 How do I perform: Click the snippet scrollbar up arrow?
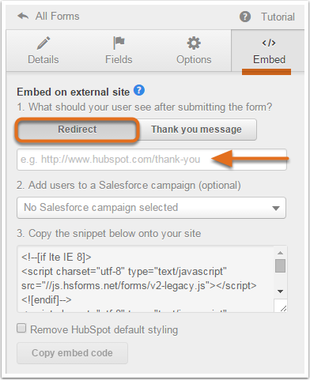point(280,253)
